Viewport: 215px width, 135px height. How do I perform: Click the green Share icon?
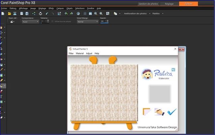tap(34, 13)
